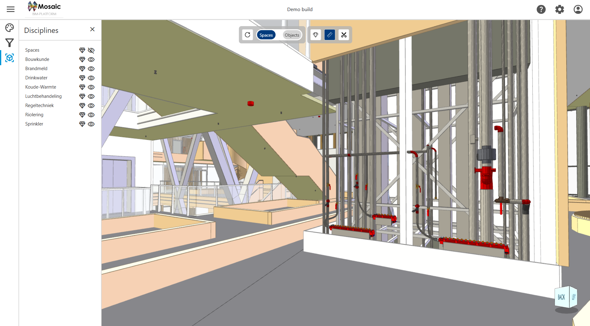Toggle transparency diamond for Koude-Warmte
590x326 pixels.
point(82,87)
